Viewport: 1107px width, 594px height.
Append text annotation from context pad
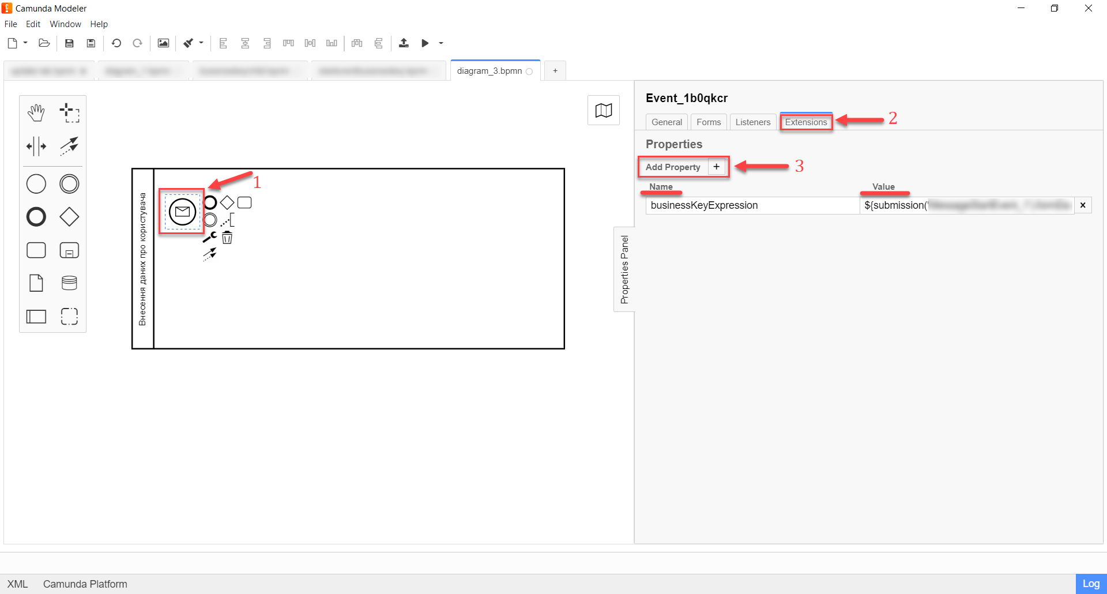227,220
